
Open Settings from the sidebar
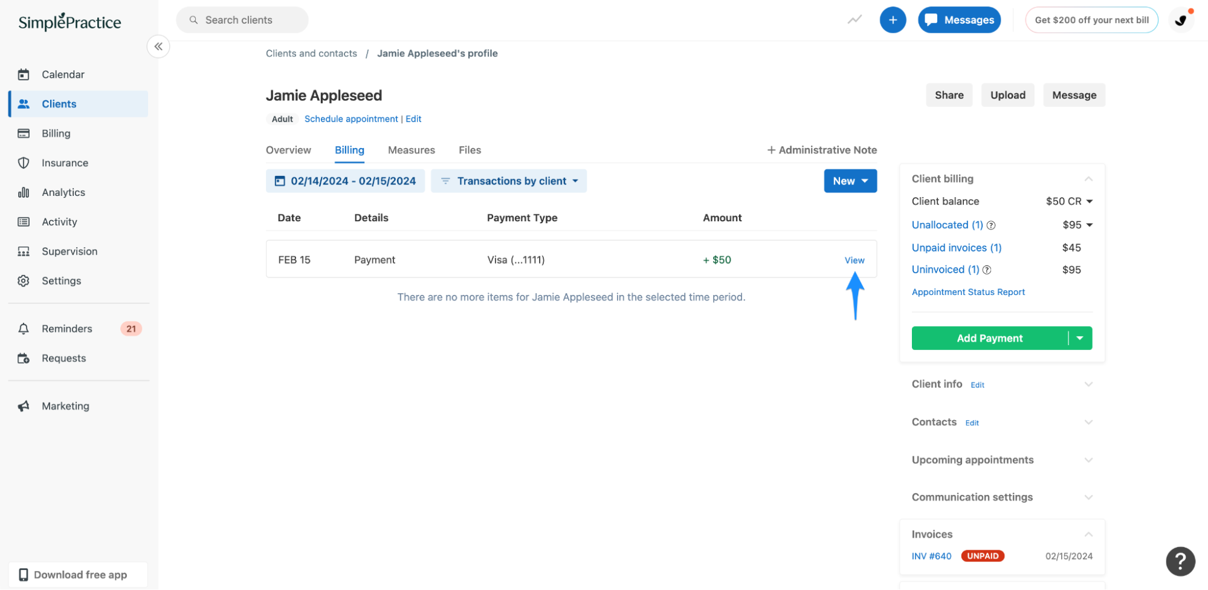point(61,280)
